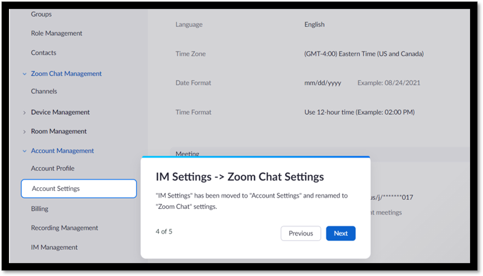Collapse the Zoom Chat Management chevron

pos(25,74)
